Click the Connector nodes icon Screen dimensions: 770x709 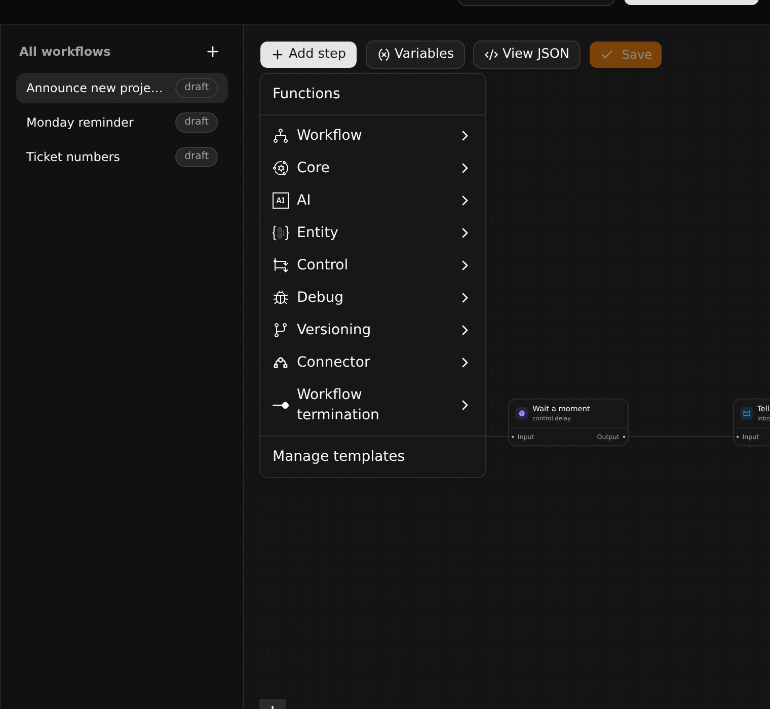click(281, 362)
